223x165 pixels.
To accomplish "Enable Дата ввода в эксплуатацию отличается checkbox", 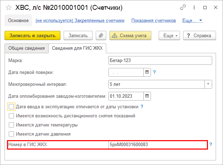I will pyautogui.click(x=12, y=106).
